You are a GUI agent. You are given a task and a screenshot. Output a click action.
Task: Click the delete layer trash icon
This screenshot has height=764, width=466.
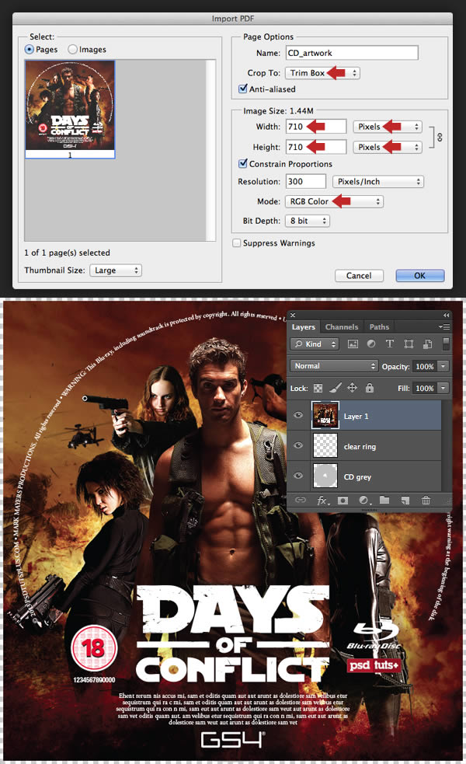(x=426, y=500)
